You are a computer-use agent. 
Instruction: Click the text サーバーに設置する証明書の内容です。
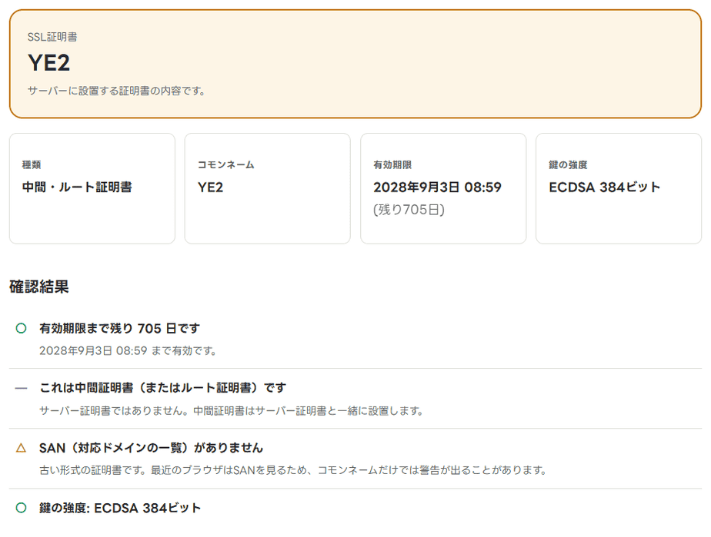[116, 91]
